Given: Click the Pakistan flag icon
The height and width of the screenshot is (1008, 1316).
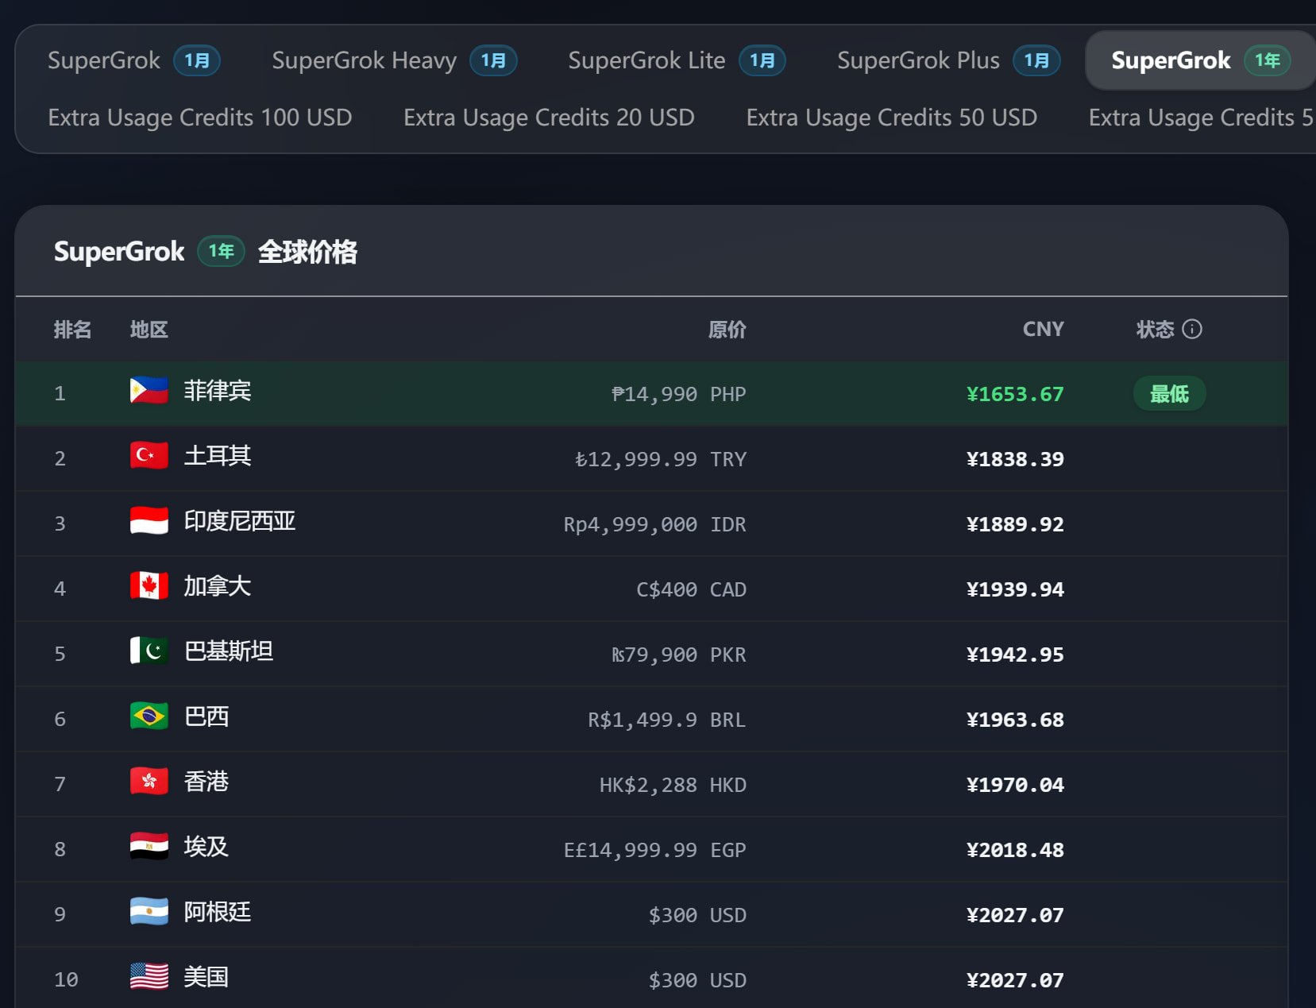Looking at the screenshot, I should pyautogui.click(x=149, y=651).
